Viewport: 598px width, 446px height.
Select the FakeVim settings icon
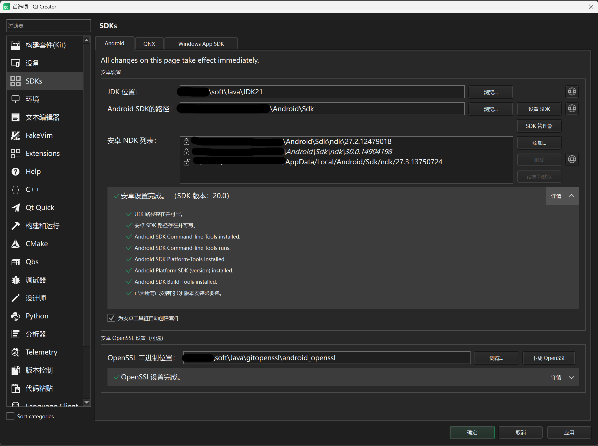coord(16,135)
